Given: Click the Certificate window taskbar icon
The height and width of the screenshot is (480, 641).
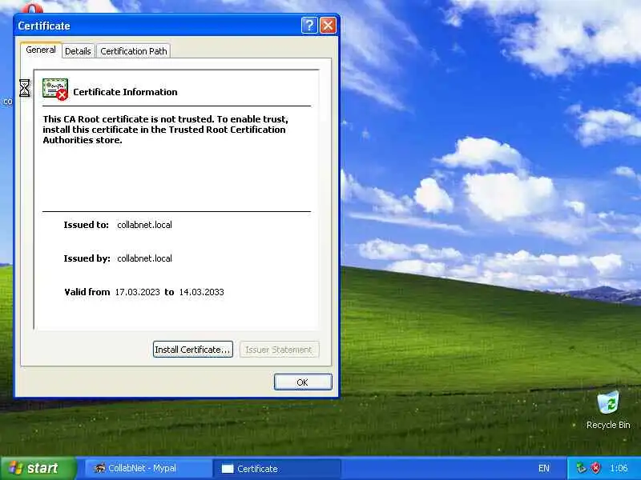Looking at the screenshot, I should [228, 469].
